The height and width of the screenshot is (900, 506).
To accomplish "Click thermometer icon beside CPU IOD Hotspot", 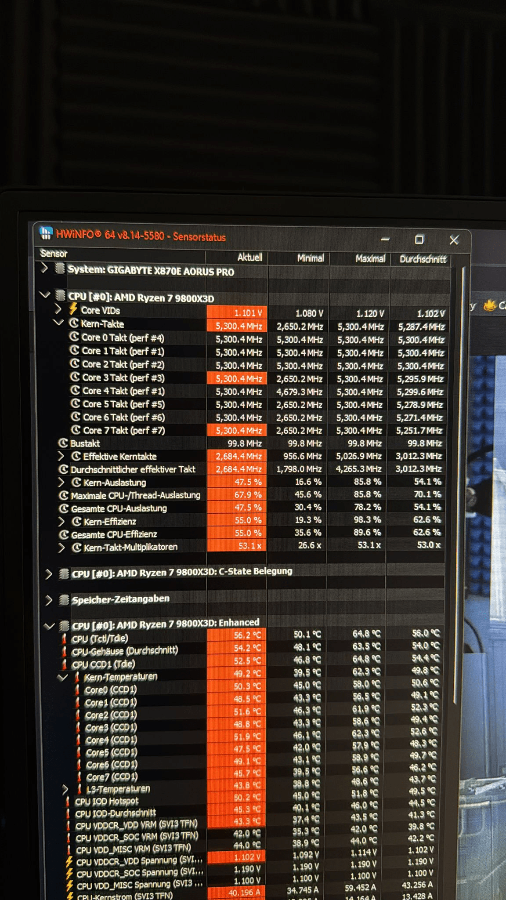I will click(68, 802).
